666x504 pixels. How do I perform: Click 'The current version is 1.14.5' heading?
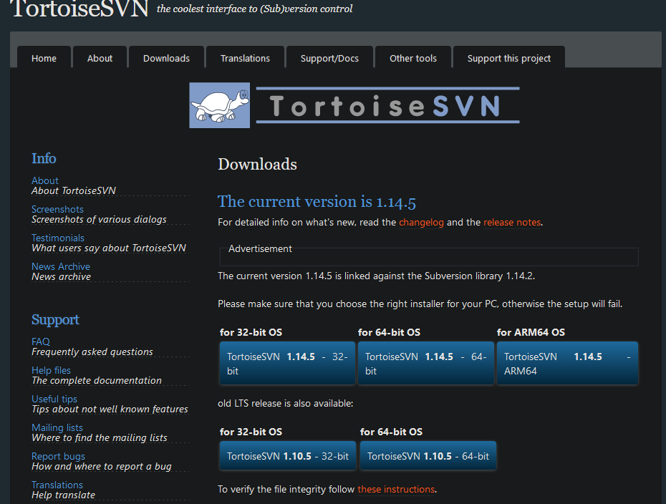317,202
